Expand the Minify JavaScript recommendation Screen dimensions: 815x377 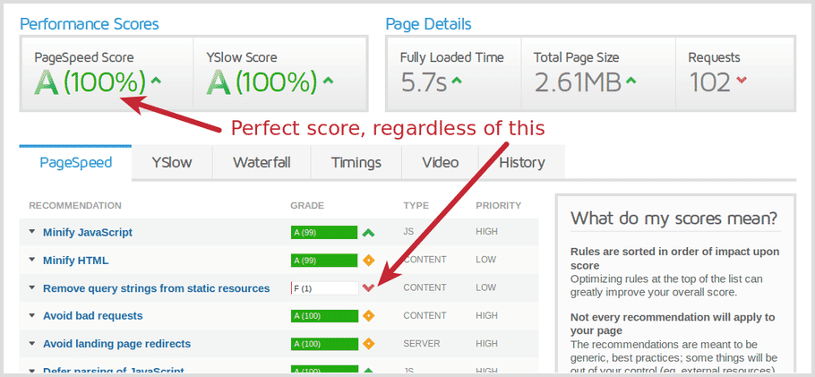point(32,232)
